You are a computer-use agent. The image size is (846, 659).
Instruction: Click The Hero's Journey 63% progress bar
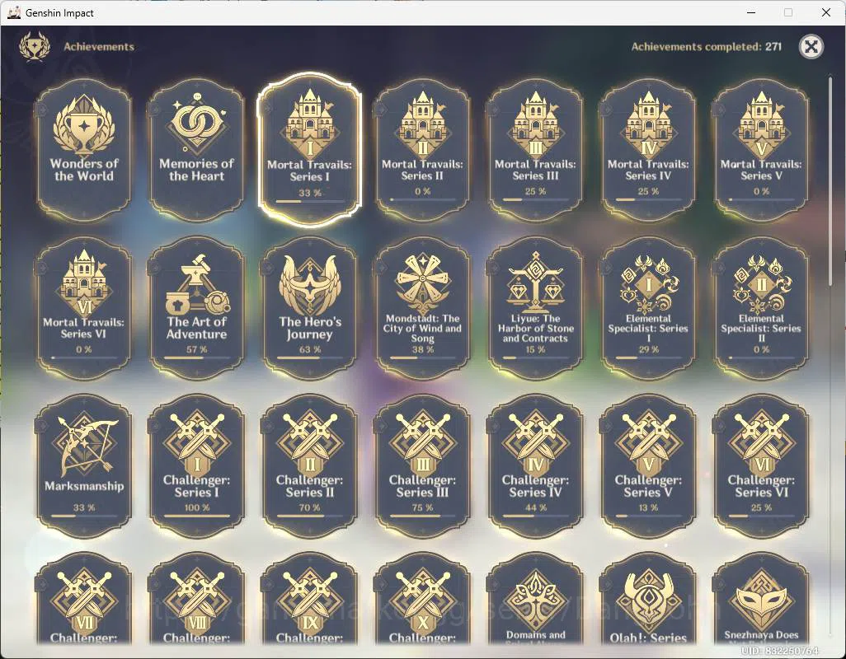tap(310, 358)
